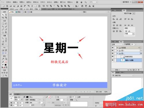Click the black fill color swatch in toolbox

point(6,65)
